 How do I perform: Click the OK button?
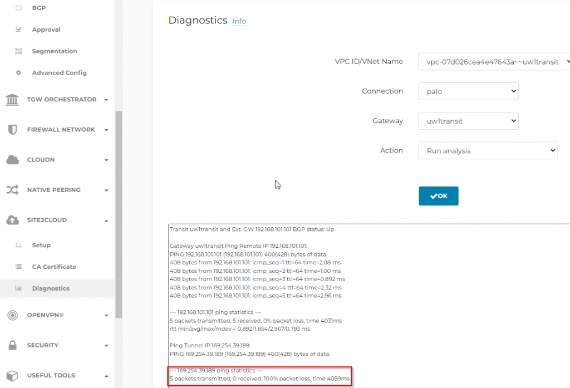pyautogui.click(x=439, y=196)
